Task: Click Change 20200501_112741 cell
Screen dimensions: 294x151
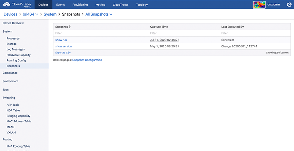Action: pyautogui.click(x=239, y=46)
